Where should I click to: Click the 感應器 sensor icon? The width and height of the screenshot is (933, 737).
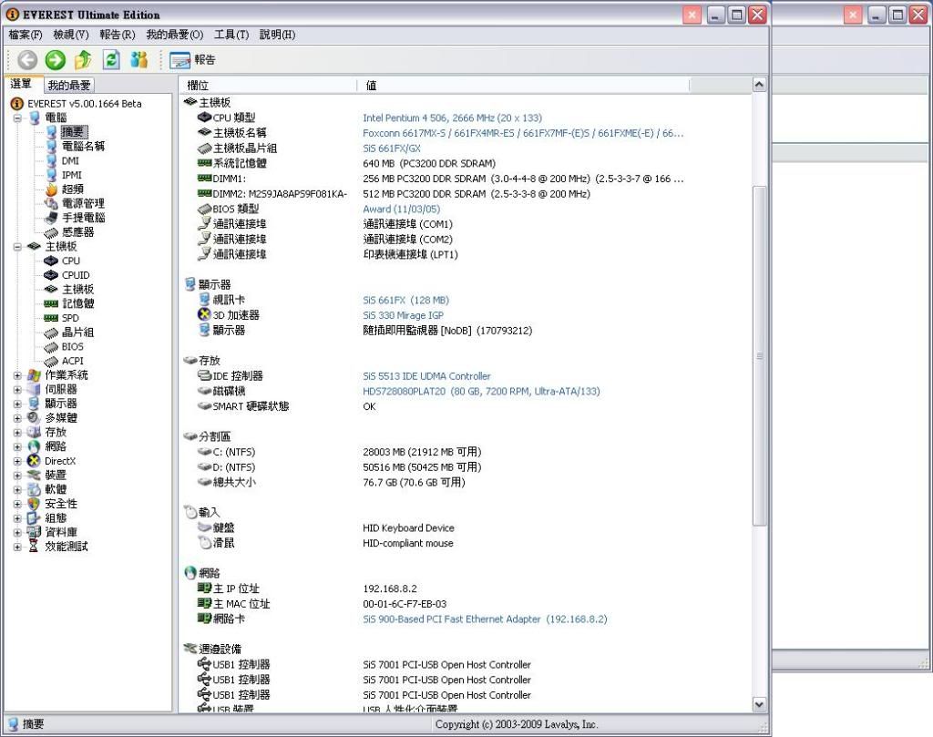point(51,232)
